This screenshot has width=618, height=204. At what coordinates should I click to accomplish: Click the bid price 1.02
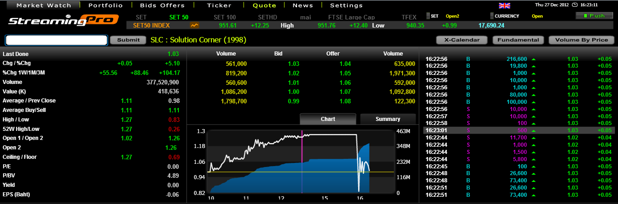pos(293,73)
